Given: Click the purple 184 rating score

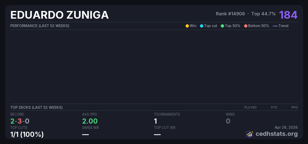Looking at the screenshot, I should pos(288,15).
